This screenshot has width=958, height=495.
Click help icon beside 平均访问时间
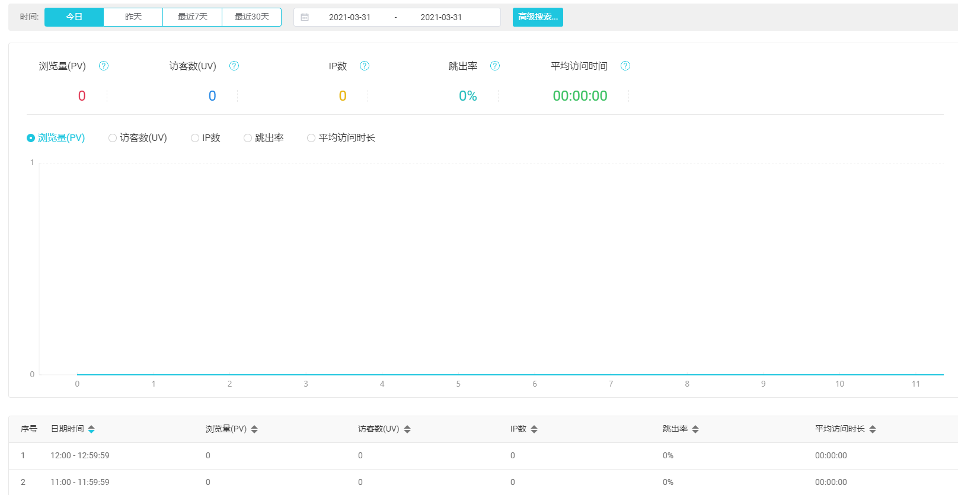point(625,66)
